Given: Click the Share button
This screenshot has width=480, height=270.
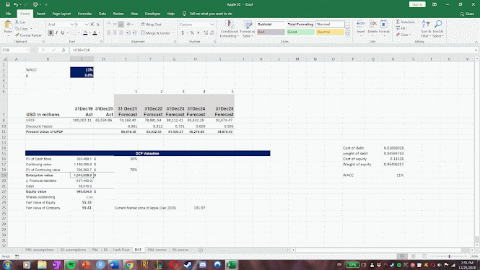Looking at the screenshot, I should (467, 14).
